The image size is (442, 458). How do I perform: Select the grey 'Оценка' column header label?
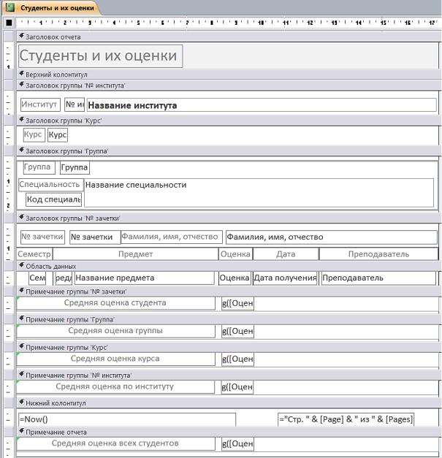coord(235,254)
